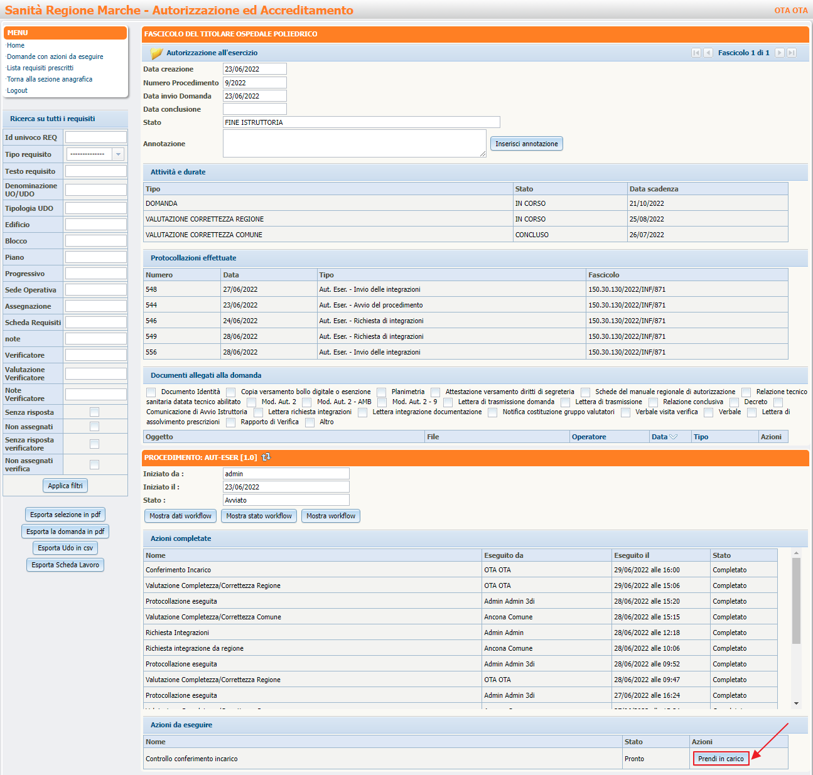Go to first fascicolo with pager icon

(696, 53)
